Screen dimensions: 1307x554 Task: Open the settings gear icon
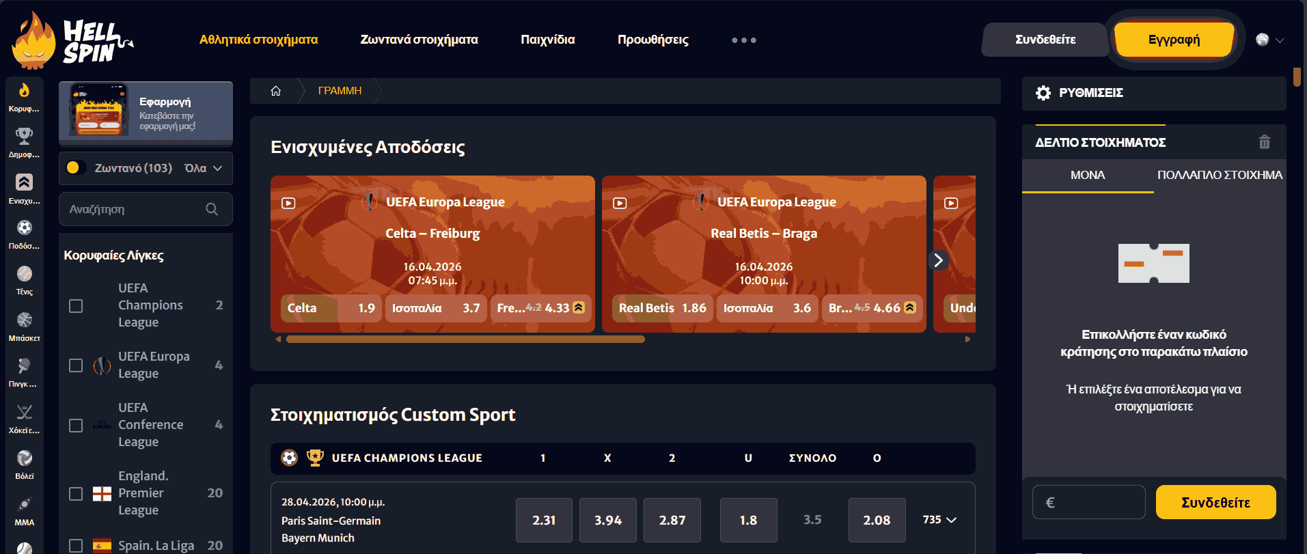coord(1043,93)
